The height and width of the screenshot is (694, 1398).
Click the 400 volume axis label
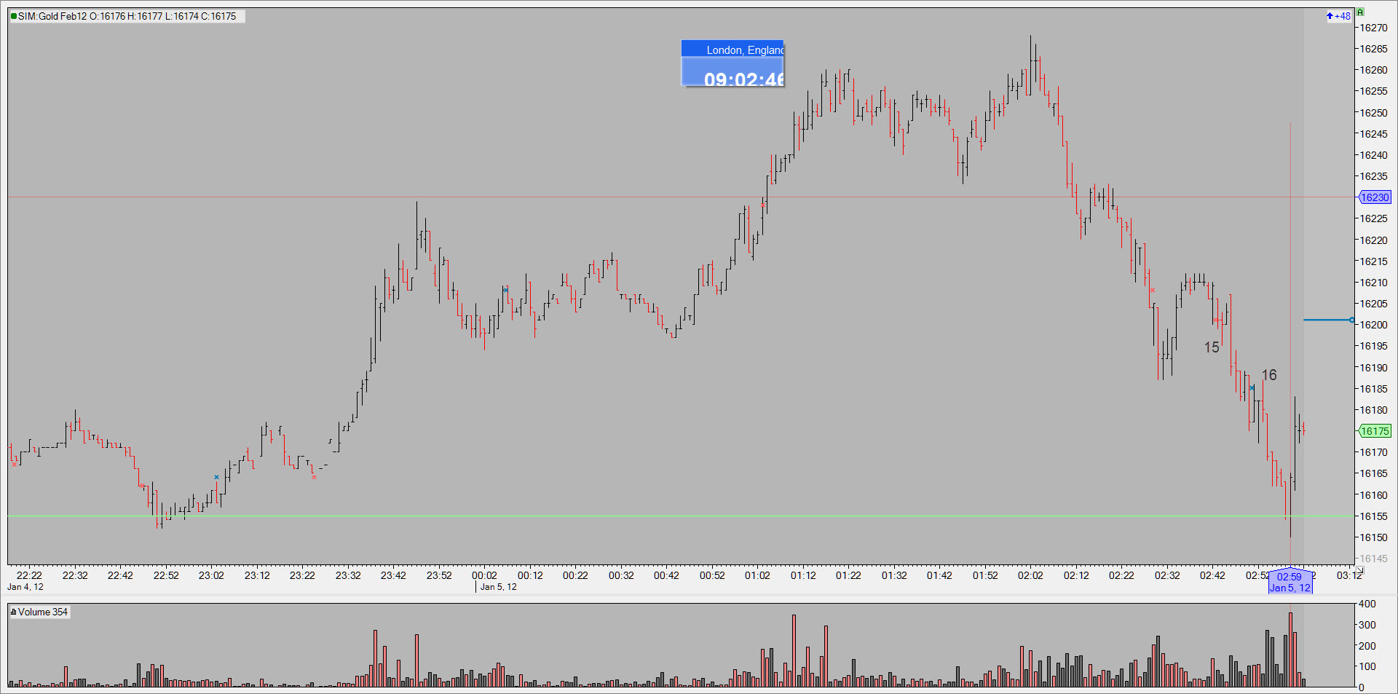[x=1367, y=604]
